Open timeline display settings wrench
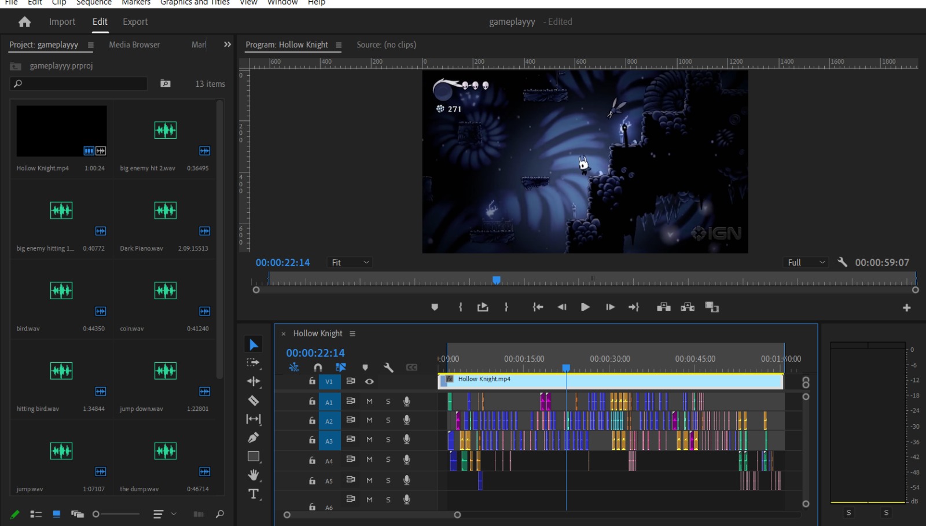This screenshot has width=926, height=526. [x=388, y=367]
